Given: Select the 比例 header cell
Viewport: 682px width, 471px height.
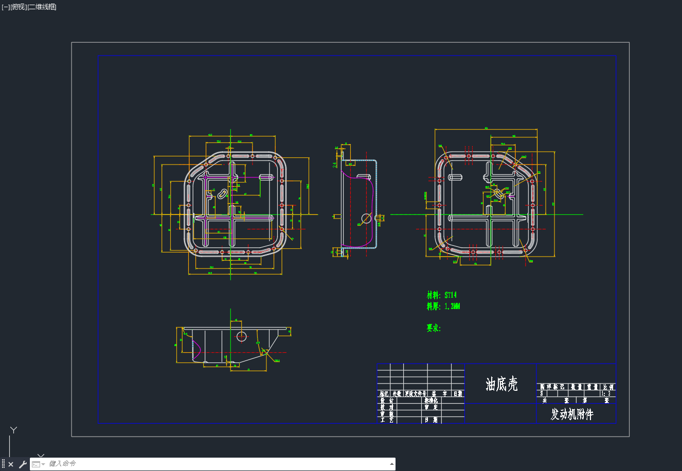Looking at the screenshot, I should tap(608, 387).
